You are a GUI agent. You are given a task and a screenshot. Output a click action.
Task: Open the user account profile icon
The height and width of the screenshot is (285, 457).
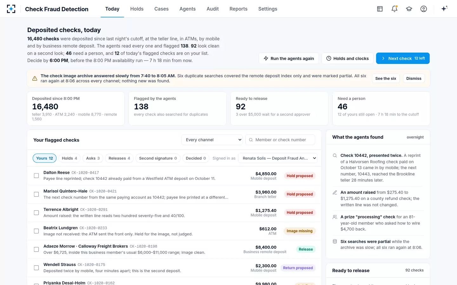(x=424, y=9)
